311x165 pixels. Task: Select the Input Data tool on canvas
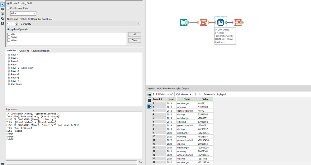(x=184, y=22)
